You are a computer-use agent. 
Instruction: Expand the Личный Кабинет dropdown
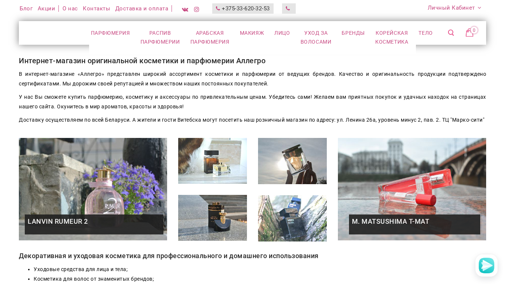tap(454, 8)
